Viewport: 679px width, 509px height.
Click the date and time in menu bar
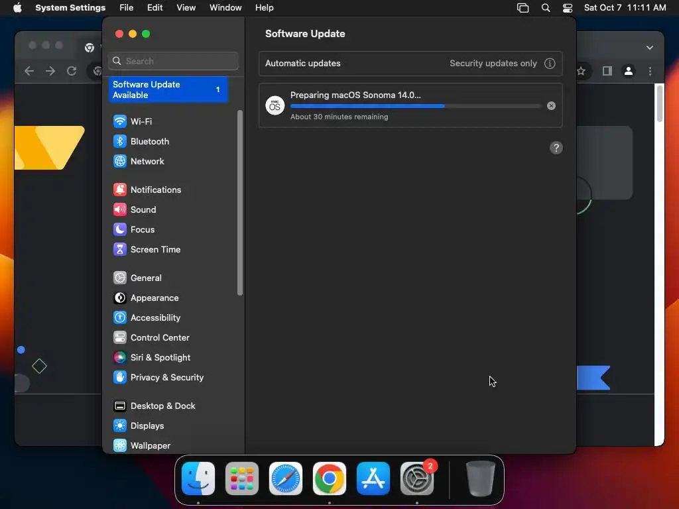pos(625,8)
